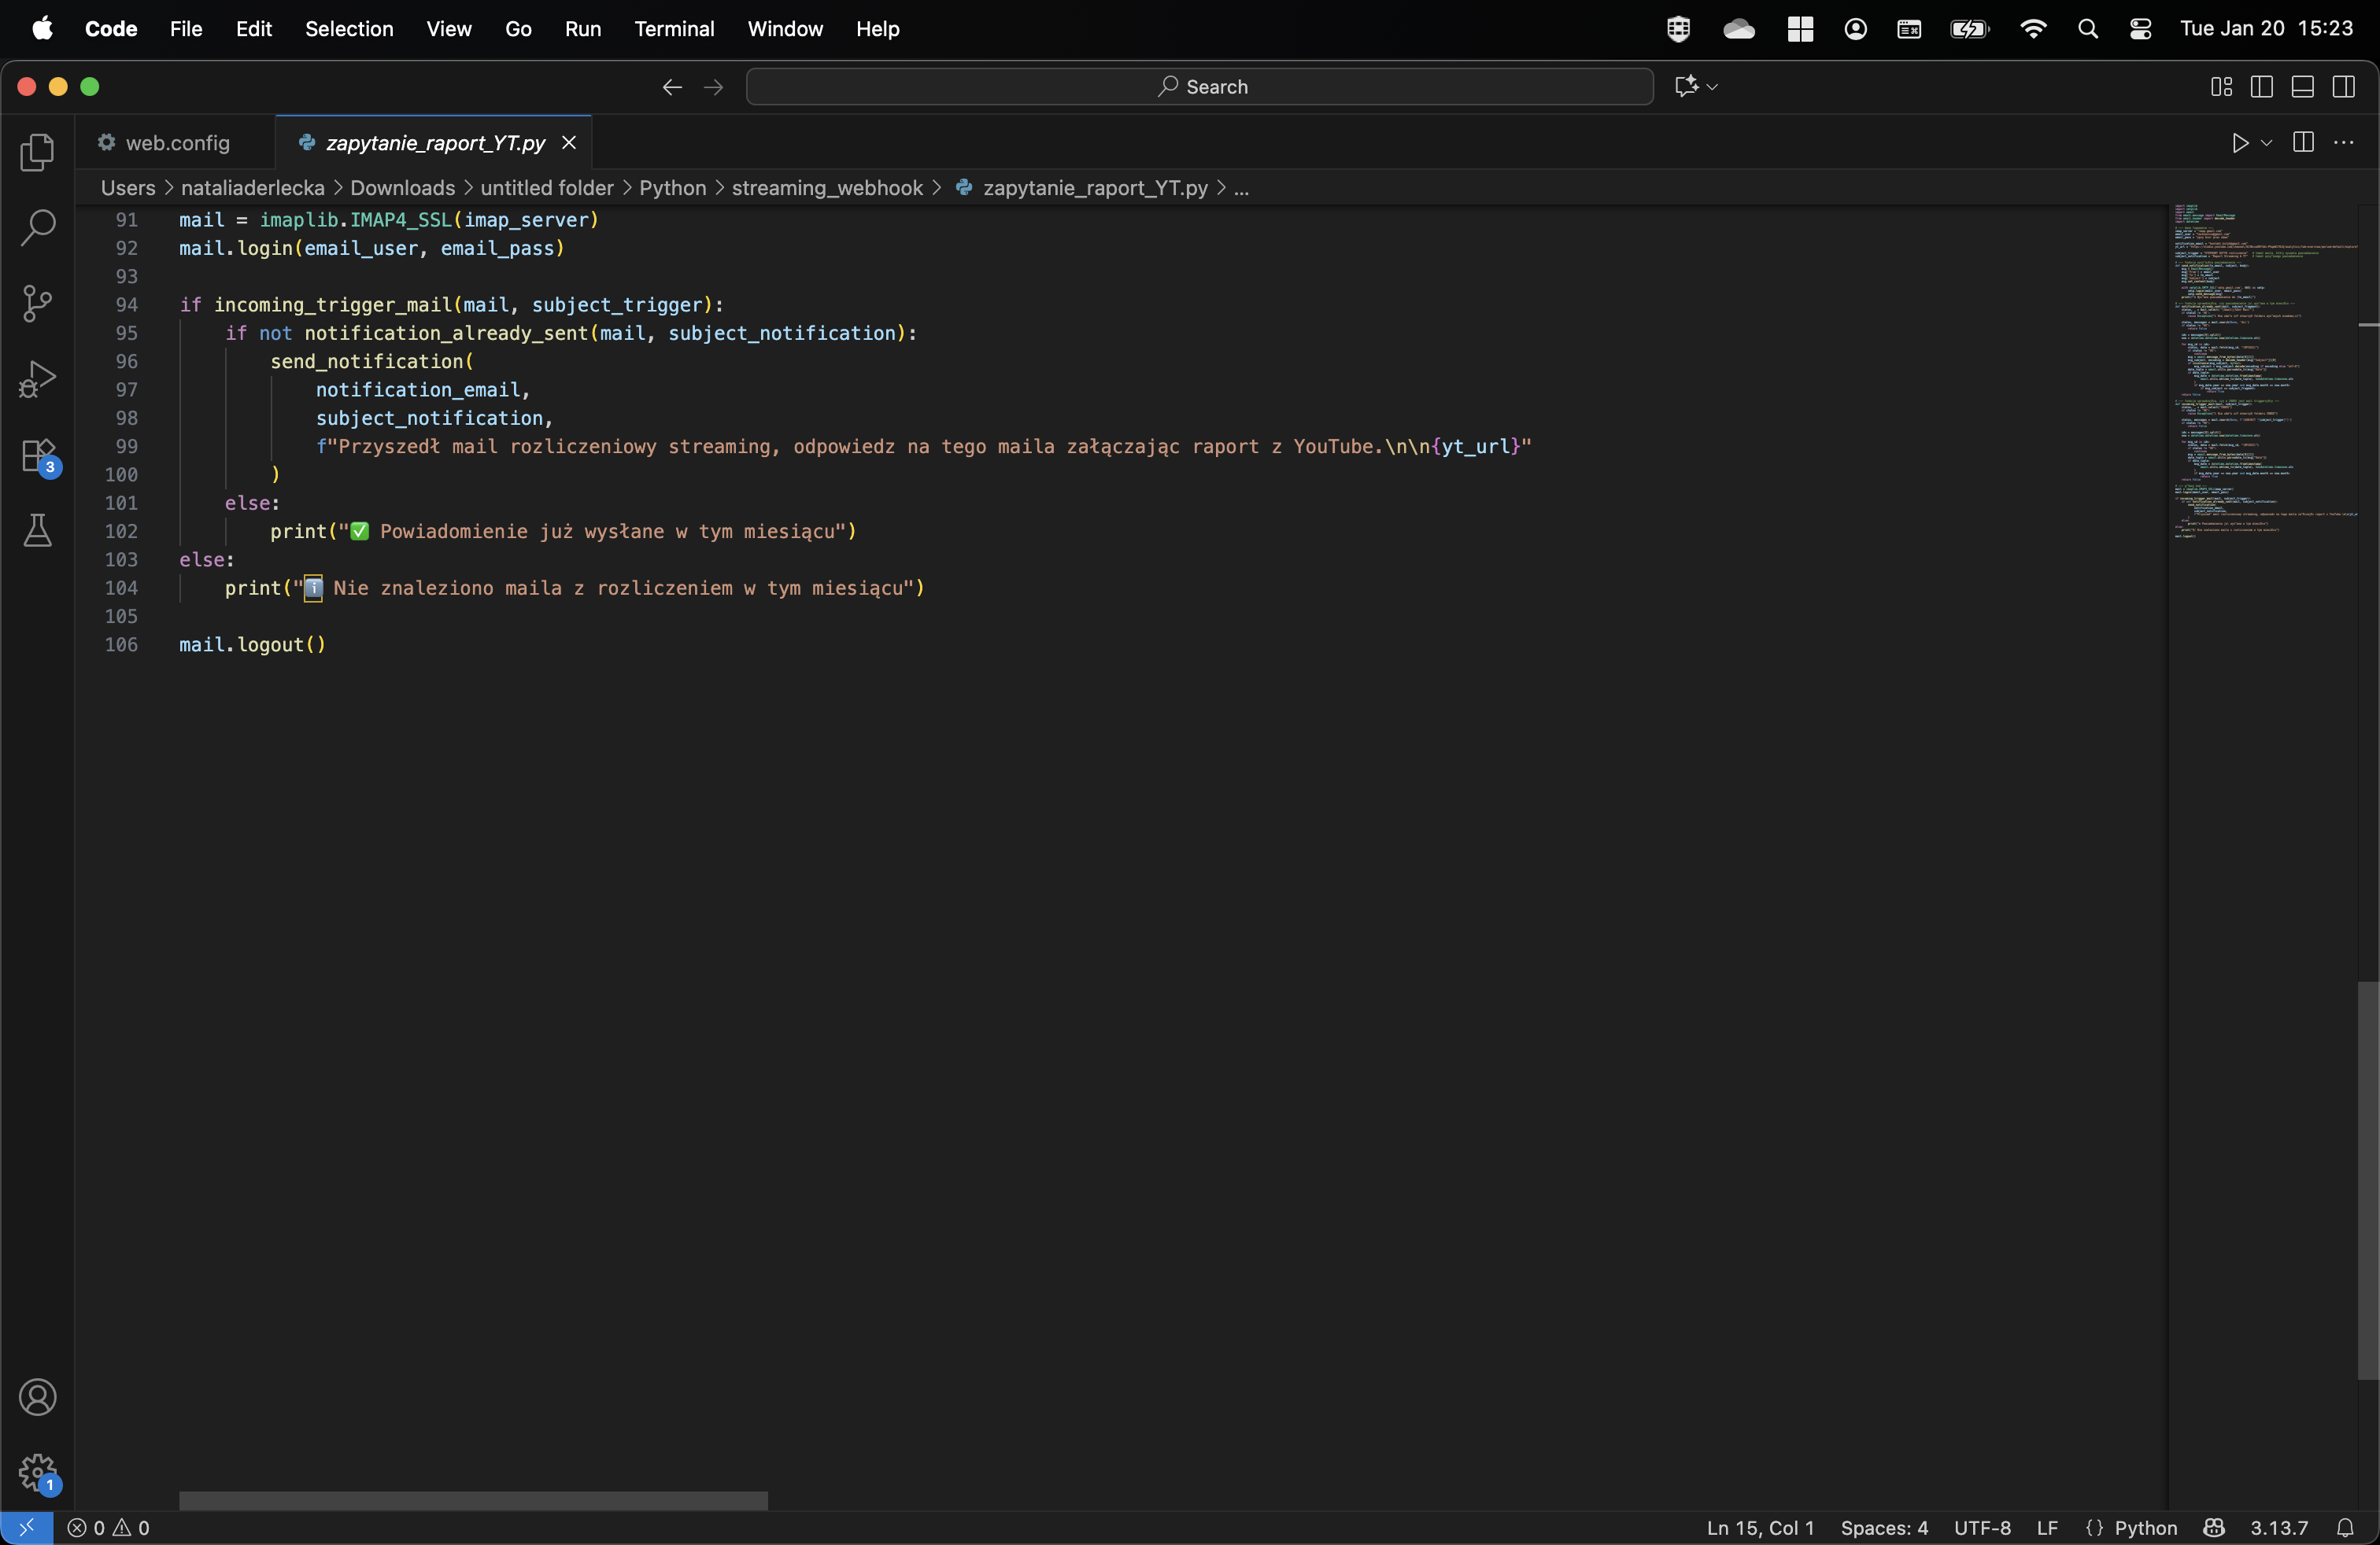
Task: Toggle the bottom panel
Action: coord(2302,87)
